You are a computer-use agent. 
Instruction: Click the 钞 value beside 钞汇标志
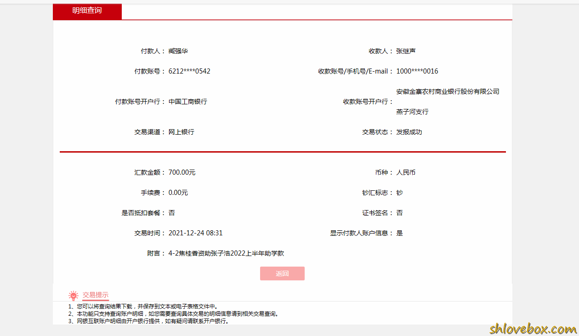(x=399, y=193)
